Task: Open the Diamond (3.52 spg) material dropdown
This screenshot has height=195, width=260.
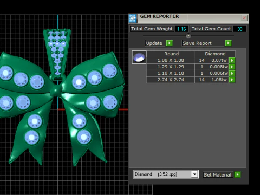Action: tap(194, 174)
